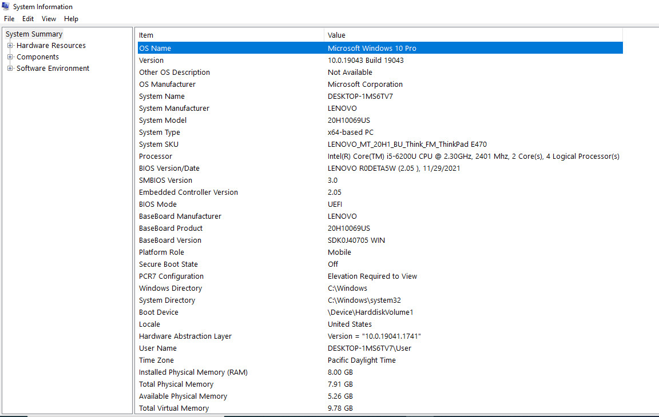Select Installed Physical Memory (RAM) row

(380, 372)
